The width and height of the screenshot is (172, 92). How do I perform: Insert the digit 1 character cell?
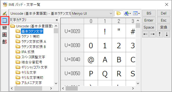[105, 45]
